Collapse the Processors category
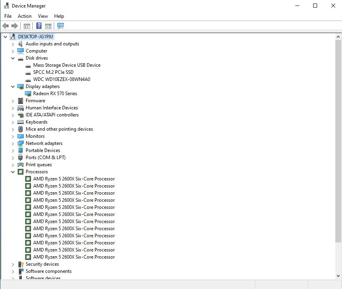This screenshot has height=289, width=342. pos(13,172)
